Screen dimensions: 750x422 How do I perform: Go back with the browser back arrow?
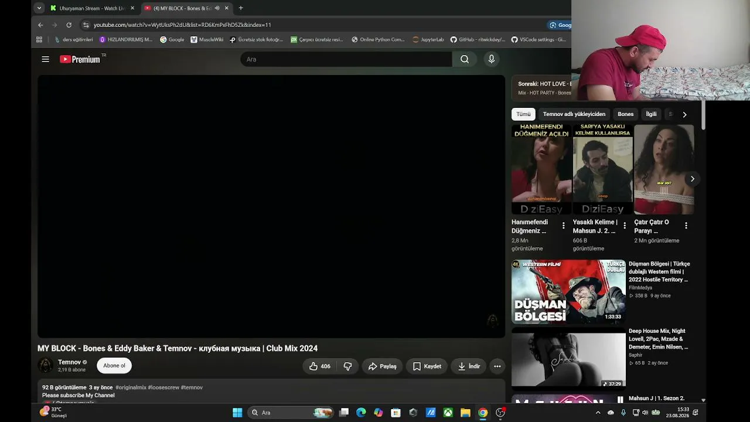40,25
